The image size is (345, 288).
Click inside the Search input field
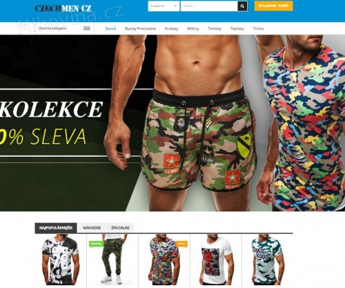209,6
